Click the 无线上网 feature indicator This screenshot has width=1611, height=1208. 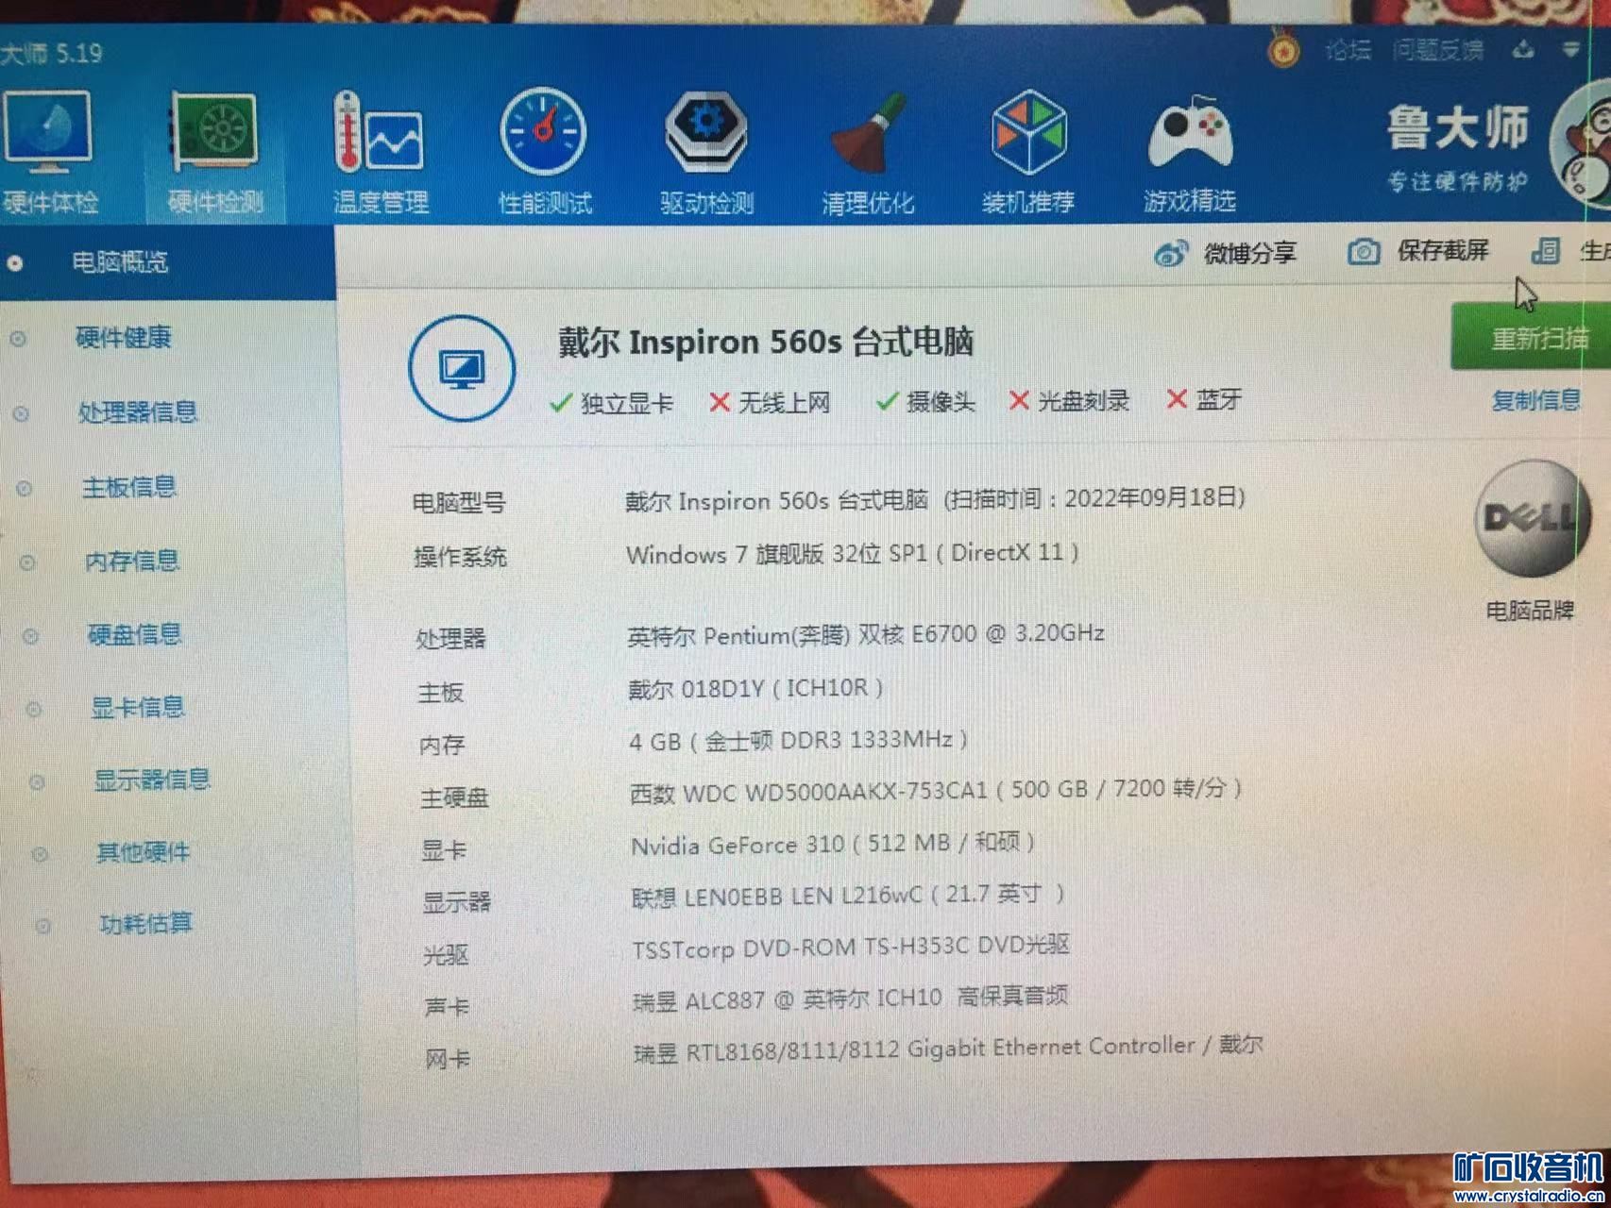[x=770, y=403]
